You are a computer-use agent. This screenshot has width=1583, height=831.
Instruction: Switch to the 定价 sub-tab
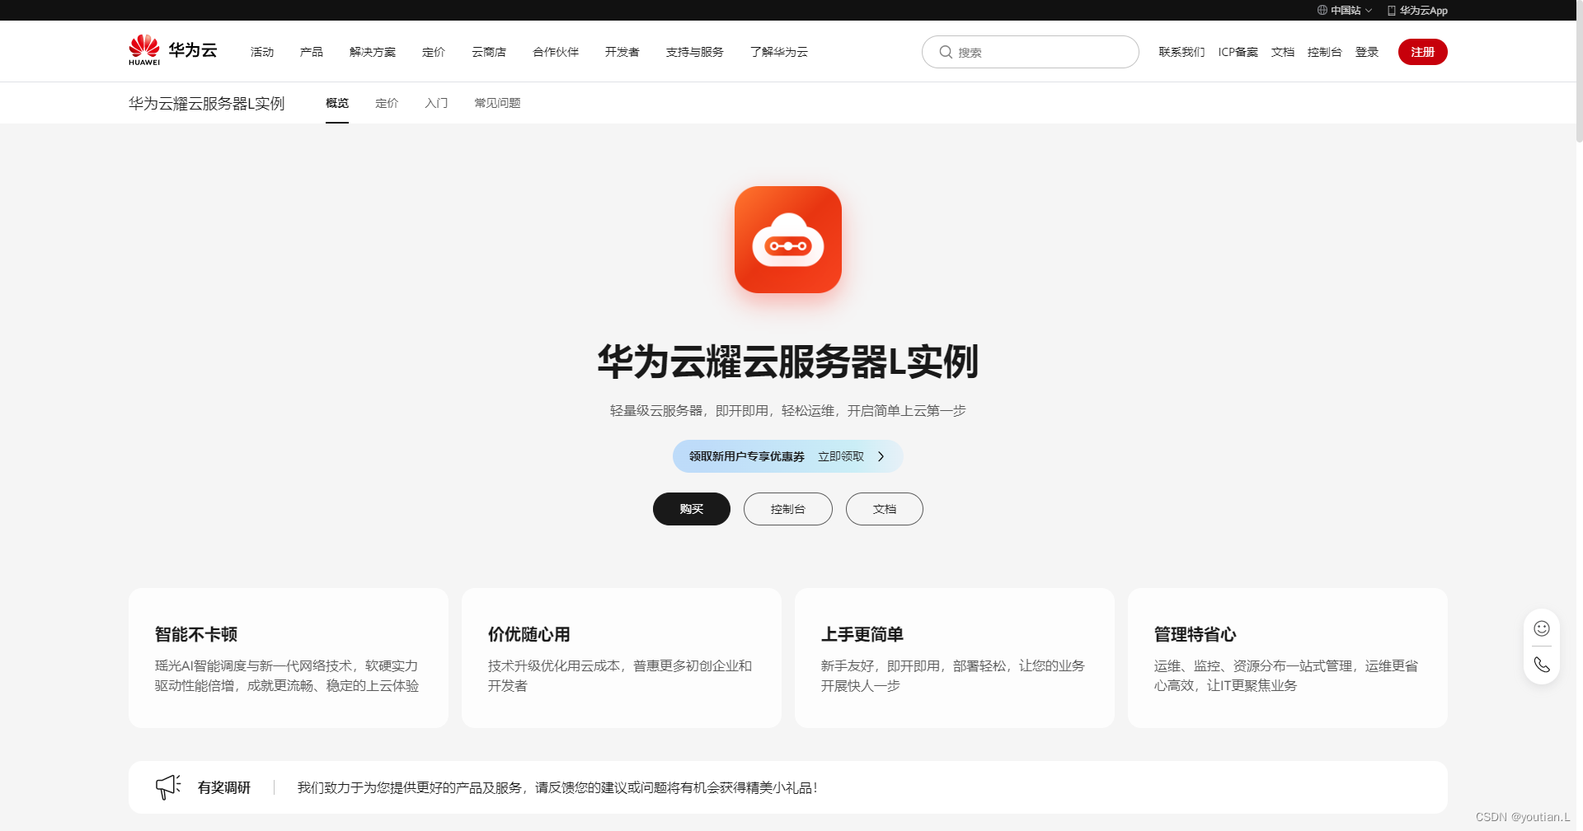click(x=387, y=103)
